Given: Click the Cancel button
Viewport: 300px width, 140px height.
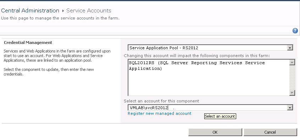Looking at the screenshot, I should pyautogui.click(x=270, y=132).
